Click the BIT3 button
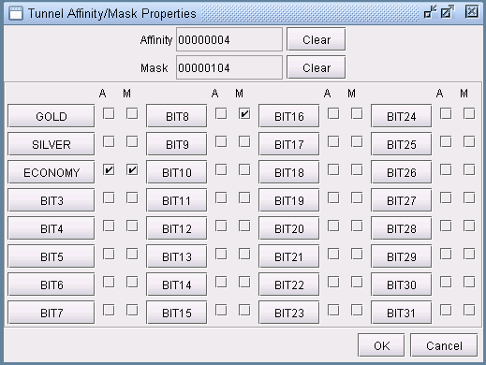The width and height of the screenshot is (486, 365). (52, 200)
